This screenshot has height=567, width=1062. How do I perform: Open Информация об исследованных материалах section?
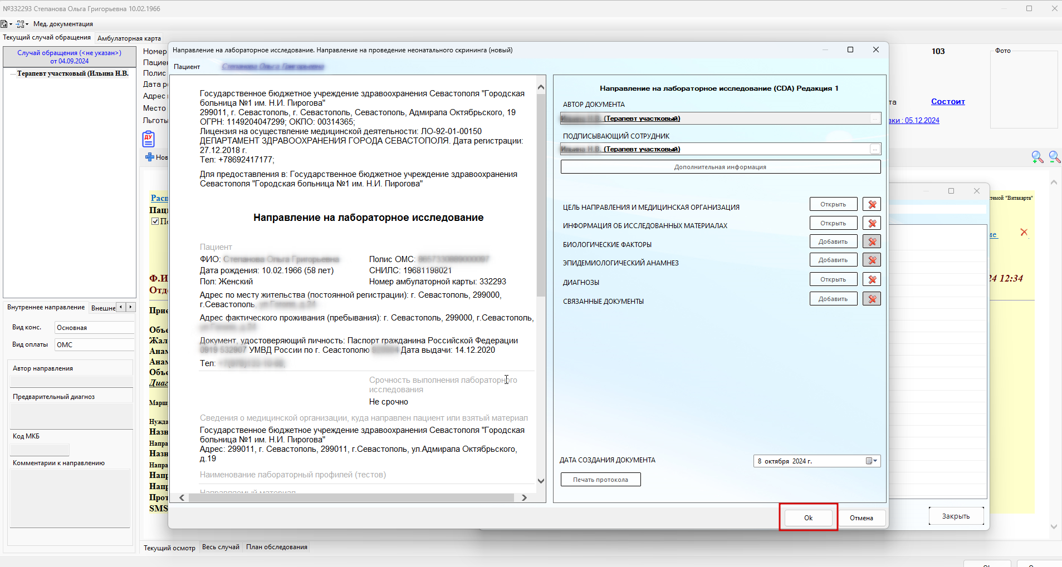pos(833,223)
